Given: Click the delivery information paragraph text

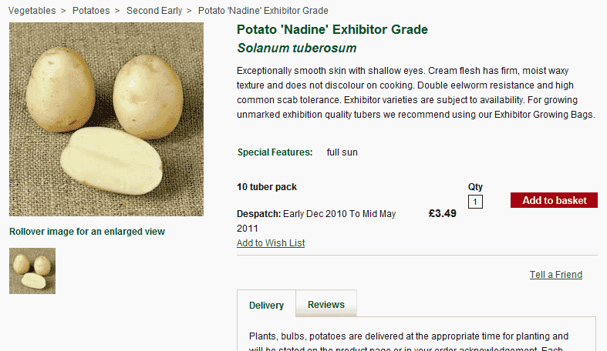Looking at the screenshot, I should [x=409, y=336].
